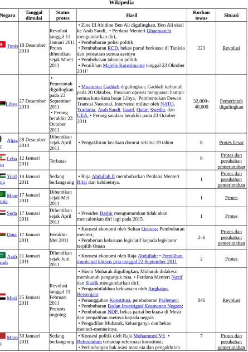Image resolution: width=248 pixels, height=352 pixels.
Task: Click the Morocco flag icon
Action: click(x=3, y=336)
